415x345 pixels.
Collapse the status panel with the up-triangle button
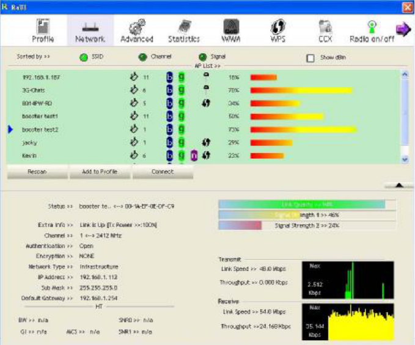point(399,186)
